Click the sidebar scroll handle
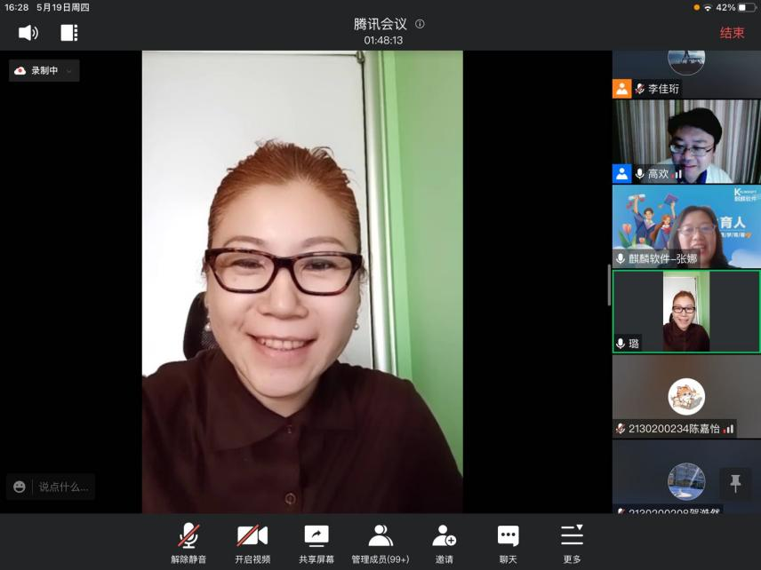 (x=609, y=285)
